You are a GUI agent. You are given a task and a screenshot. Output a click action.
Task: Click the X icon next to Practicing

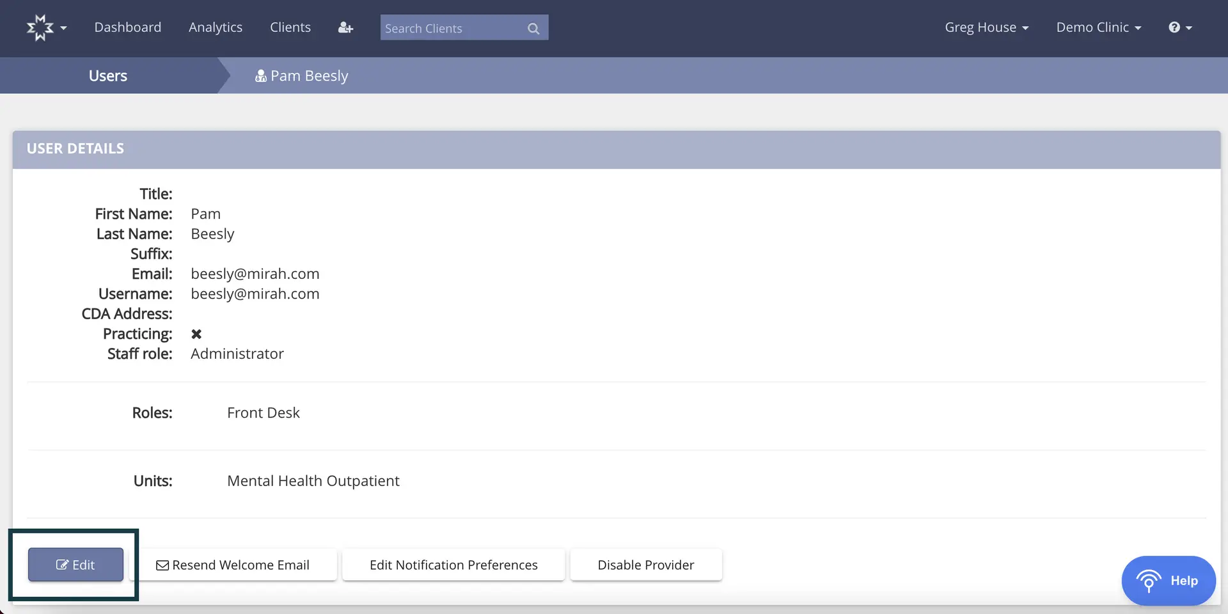point(196,334)
